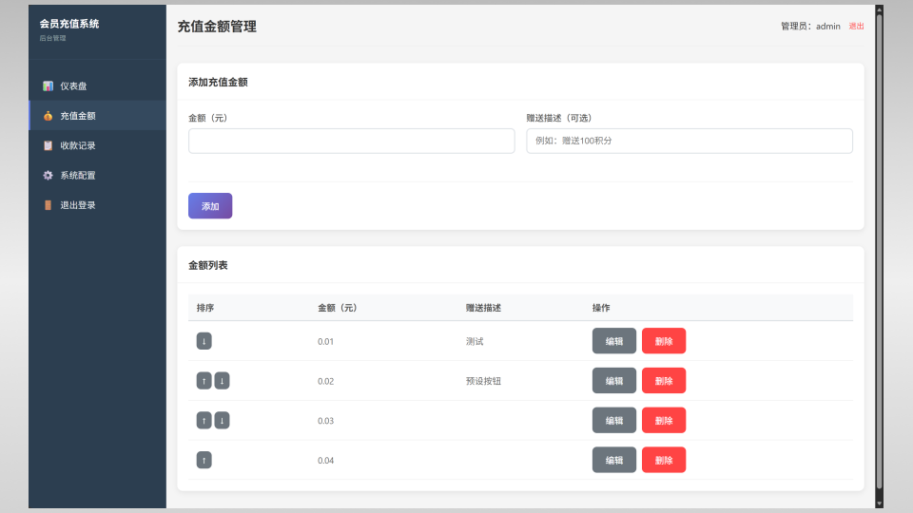Click the 赠送描述 optional input field
The height and width of the screenshot is (513, 913).
tap(689, 142)
